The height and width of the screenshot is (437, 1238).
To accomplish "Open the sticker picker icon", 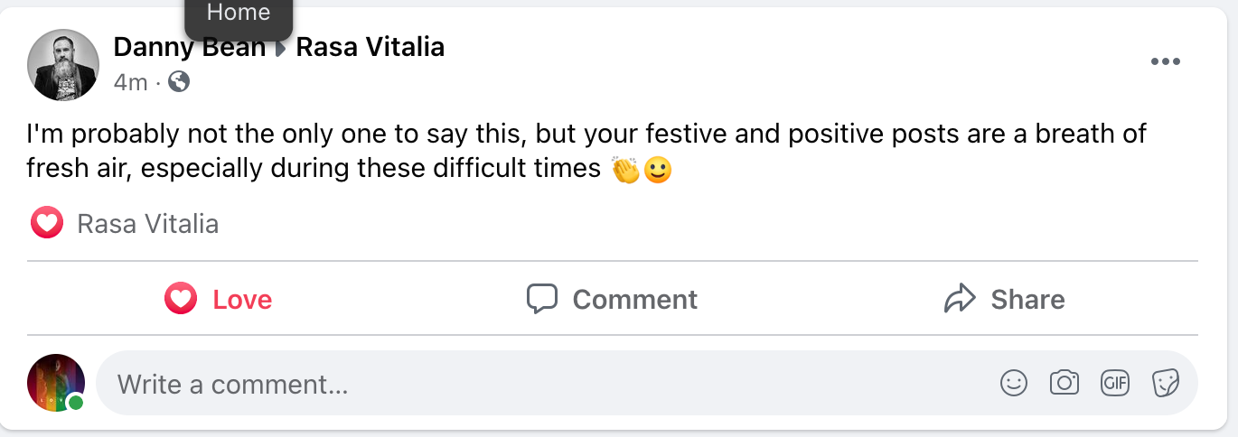I will (1166, 384).
